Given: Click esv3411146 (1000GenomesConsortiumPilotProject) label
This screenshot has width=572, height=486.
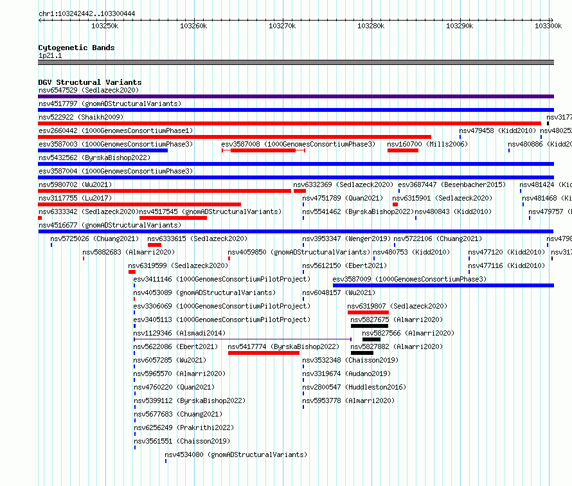Looking at the screenshot, I should (222, 279).
